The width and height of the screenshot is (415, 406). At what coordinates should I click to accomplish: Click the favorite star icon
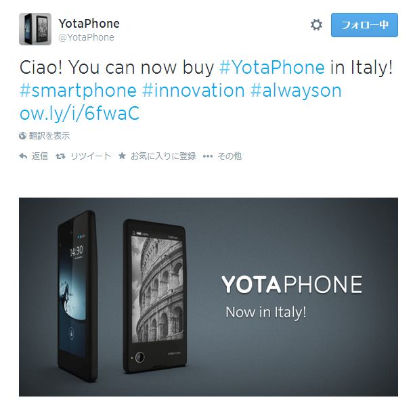click(x=122, y=156)
